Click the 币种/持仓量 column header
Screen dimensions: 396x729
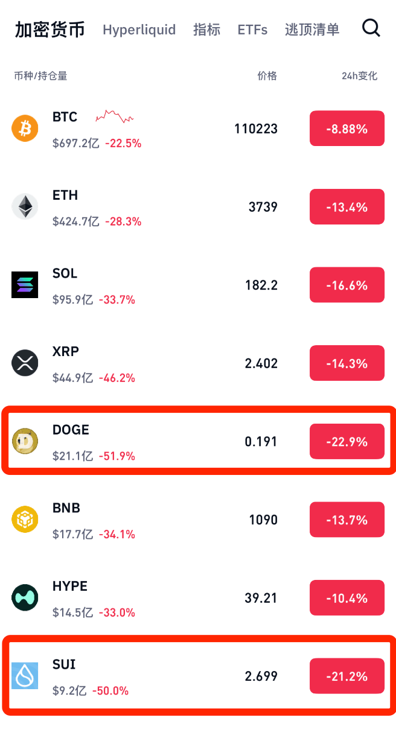[x=40, y=76]
